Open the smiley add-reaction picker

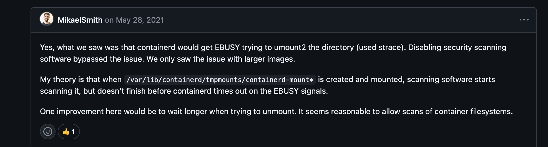pos(48,132)
